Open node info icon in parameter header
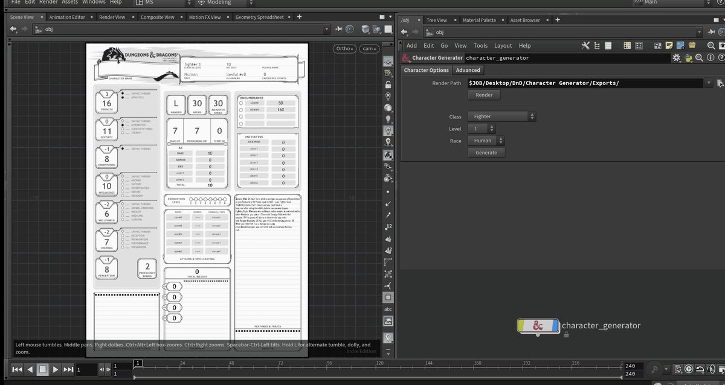The image size is (725, 385). [710, 58]
